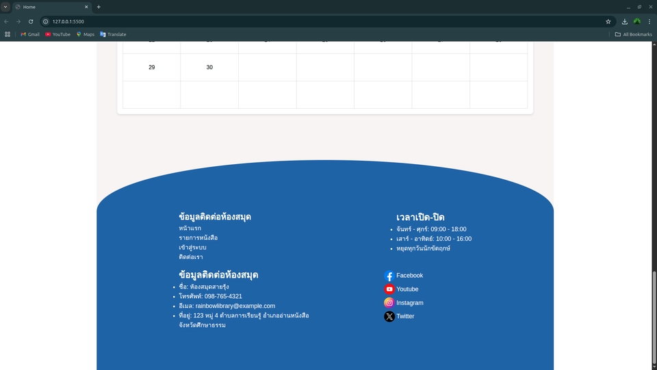Screen dimensions: 657x370
Task: View site information icon beside the URL
Action: pos(46,21)
